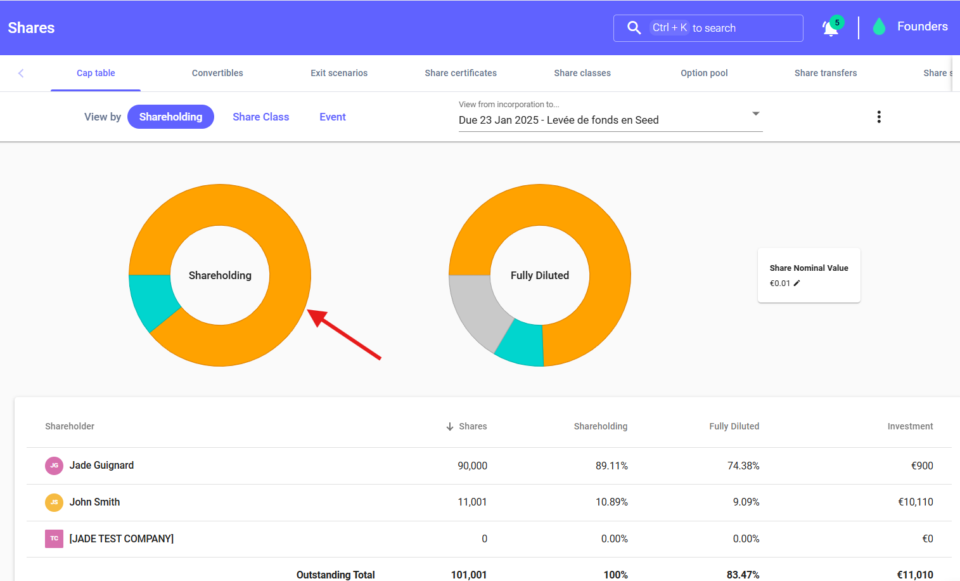Open the three-dot more options menu

pos(878,117)
